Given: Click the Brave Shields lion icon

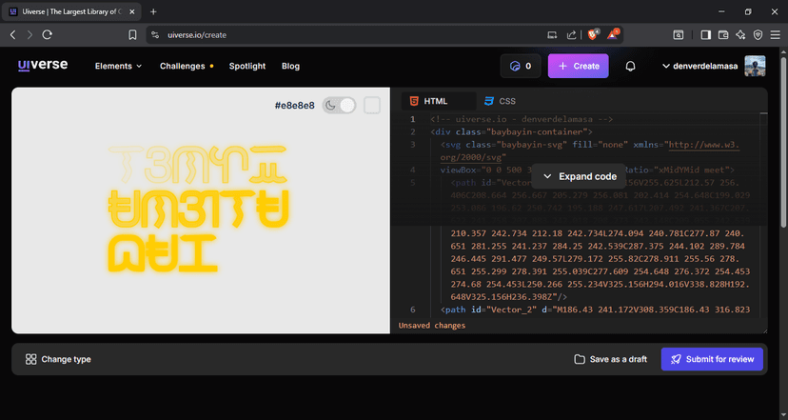Looking at the screenshot, I should (592, 34).
